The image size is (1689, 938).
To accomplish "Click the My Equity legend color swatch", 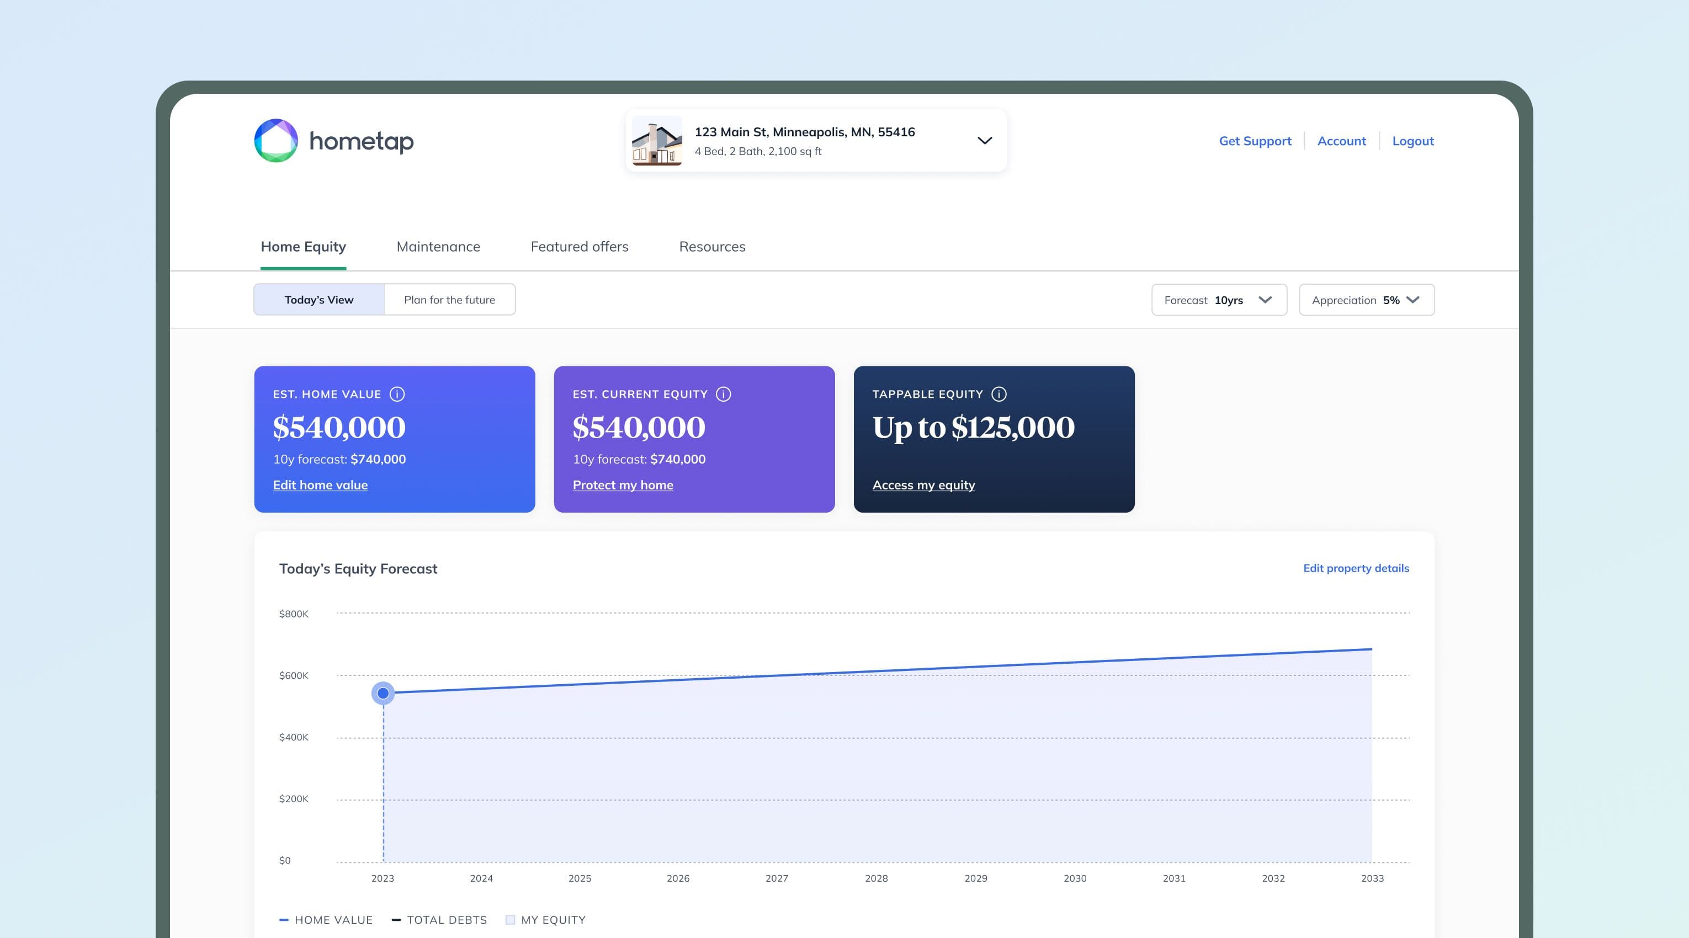I will pyautogui.click(x=509, y=920).
